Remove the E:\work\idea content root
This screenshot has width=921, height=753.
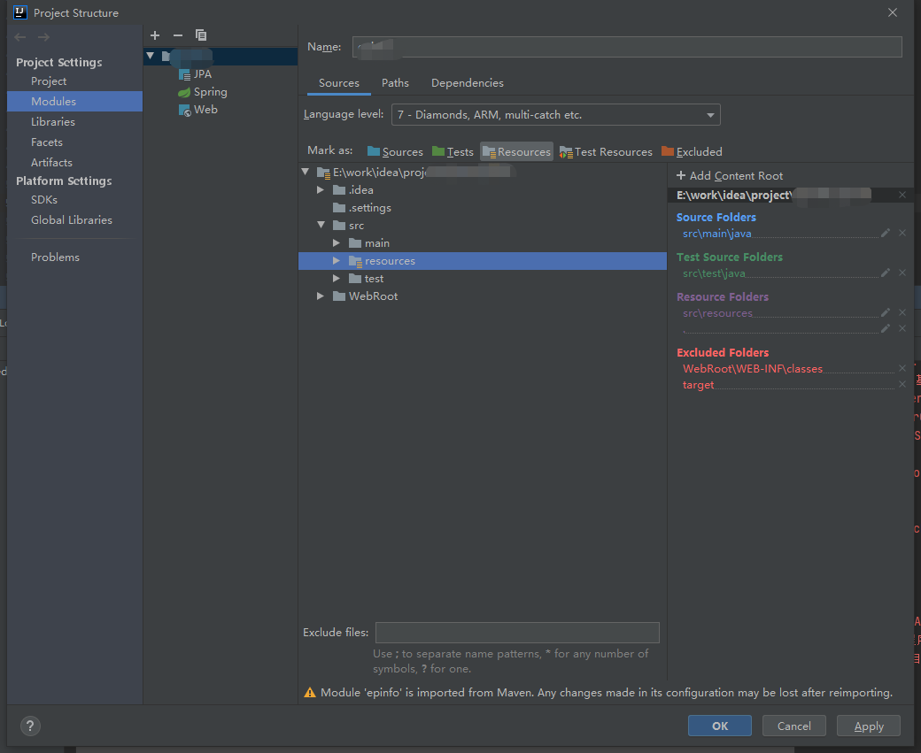pos(902,195)
